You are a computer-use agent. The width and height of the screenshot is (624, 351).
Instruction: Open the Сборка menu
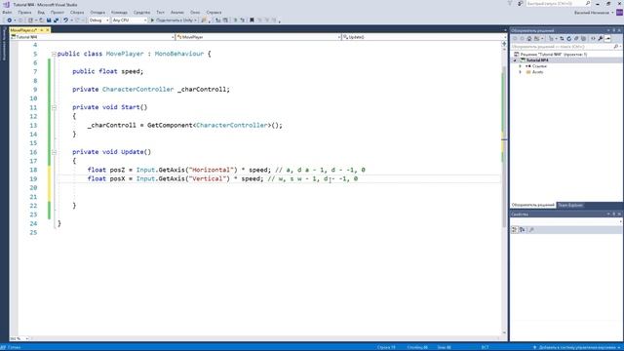(x=77, y=13)
